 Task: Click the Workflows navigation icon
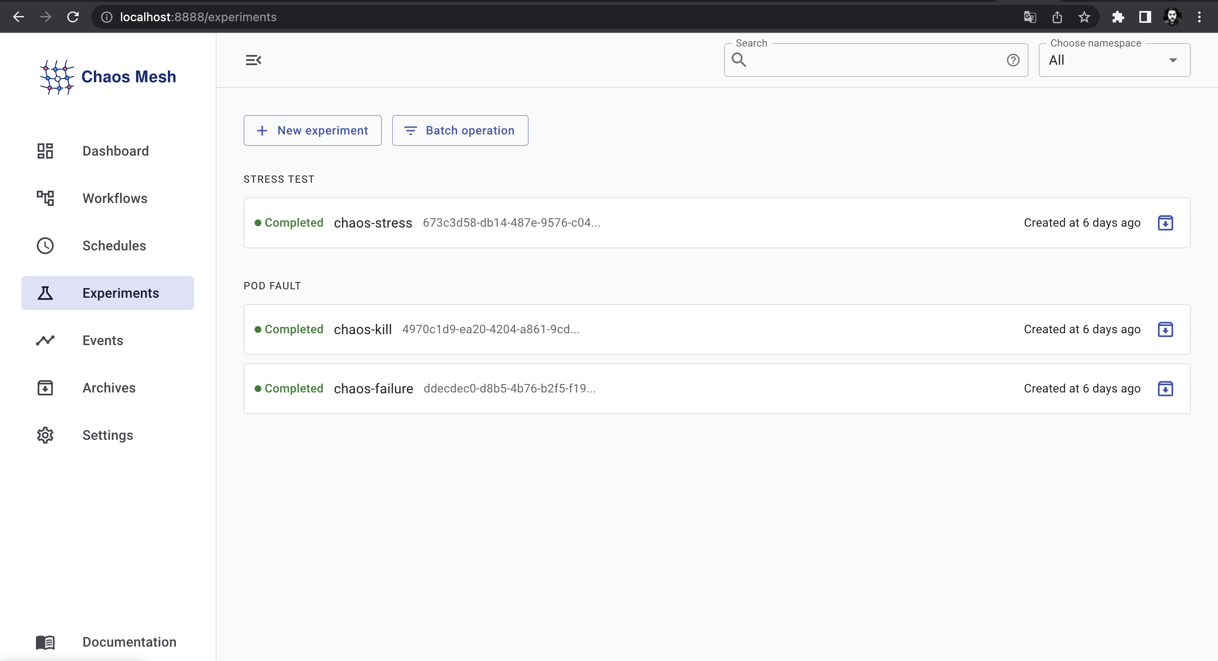pyautogui.click(x=45, y=198)
